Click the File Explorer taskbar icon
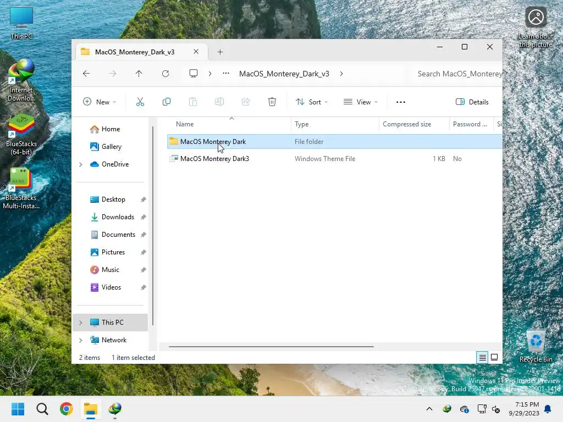 tap(91, 409)
